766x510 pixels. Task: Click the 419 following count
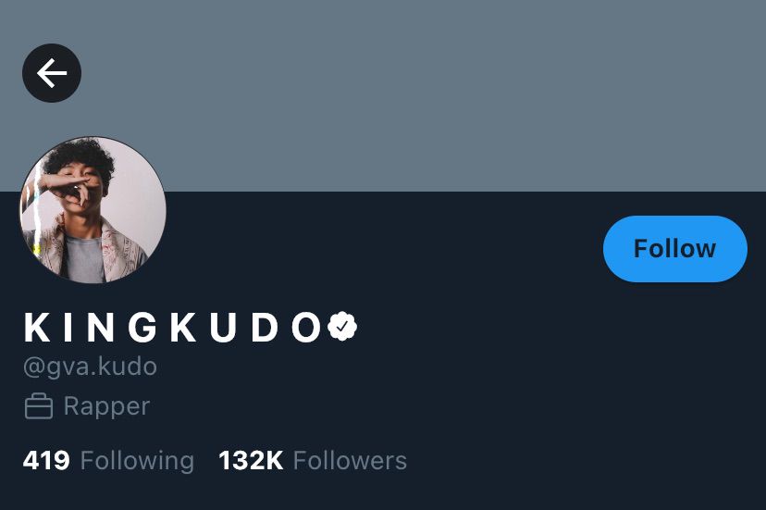point(46,461)
